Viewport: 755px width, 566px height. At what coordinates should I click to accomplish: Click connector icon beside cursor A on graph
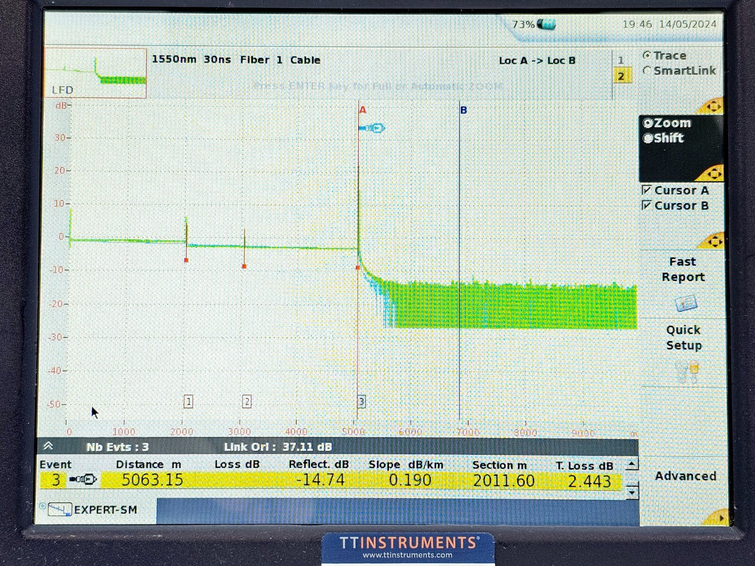(372, 128)
